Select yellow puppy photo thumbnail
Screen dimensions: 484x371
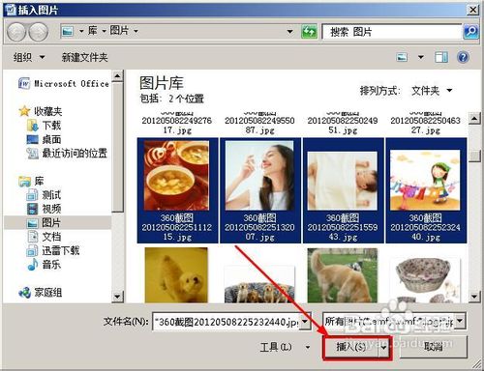[x=176, y=275]
